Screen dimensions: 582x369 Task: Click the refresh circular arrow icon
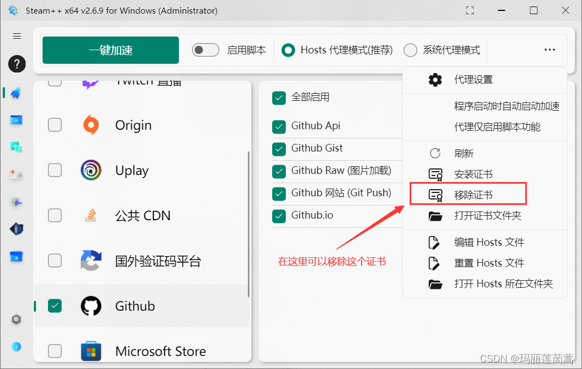435,153
